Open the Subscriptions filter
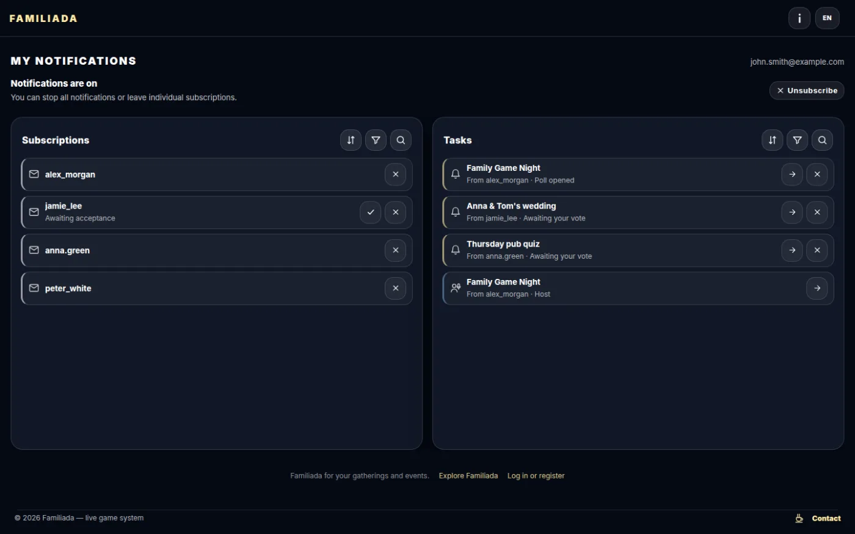The image size is (855, 534). click(x=376, y=140)
